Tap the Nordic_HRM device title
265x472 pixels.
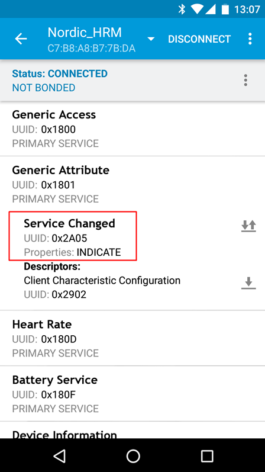[x=85, y=32]
